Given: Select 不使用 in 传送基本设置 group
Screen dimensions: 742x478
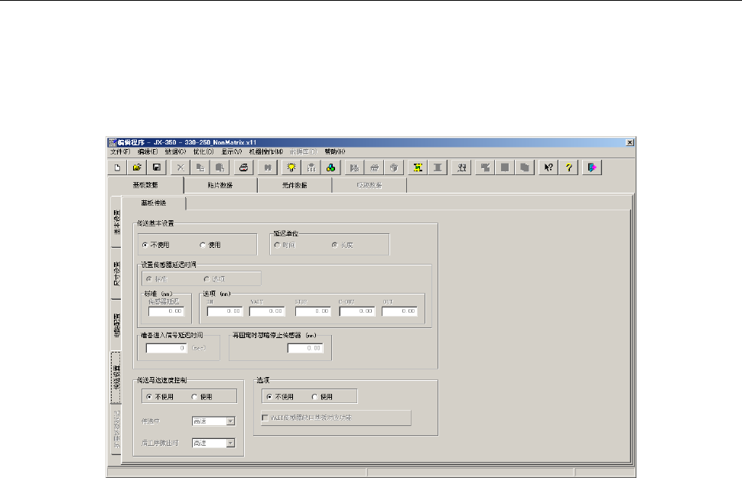Looking at the screenshot, I should point(156,246).
